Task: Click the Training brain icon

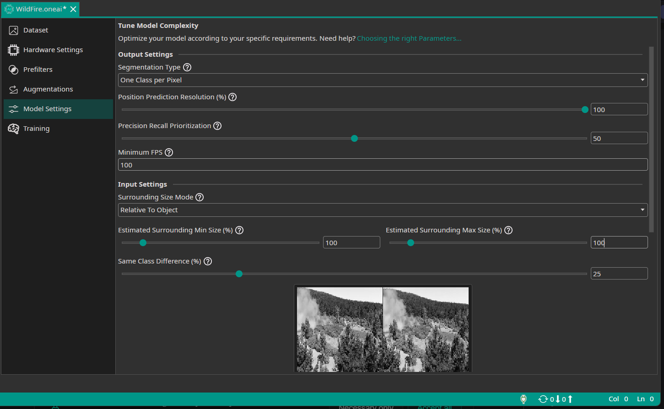Action: click(x=13, y=129)
